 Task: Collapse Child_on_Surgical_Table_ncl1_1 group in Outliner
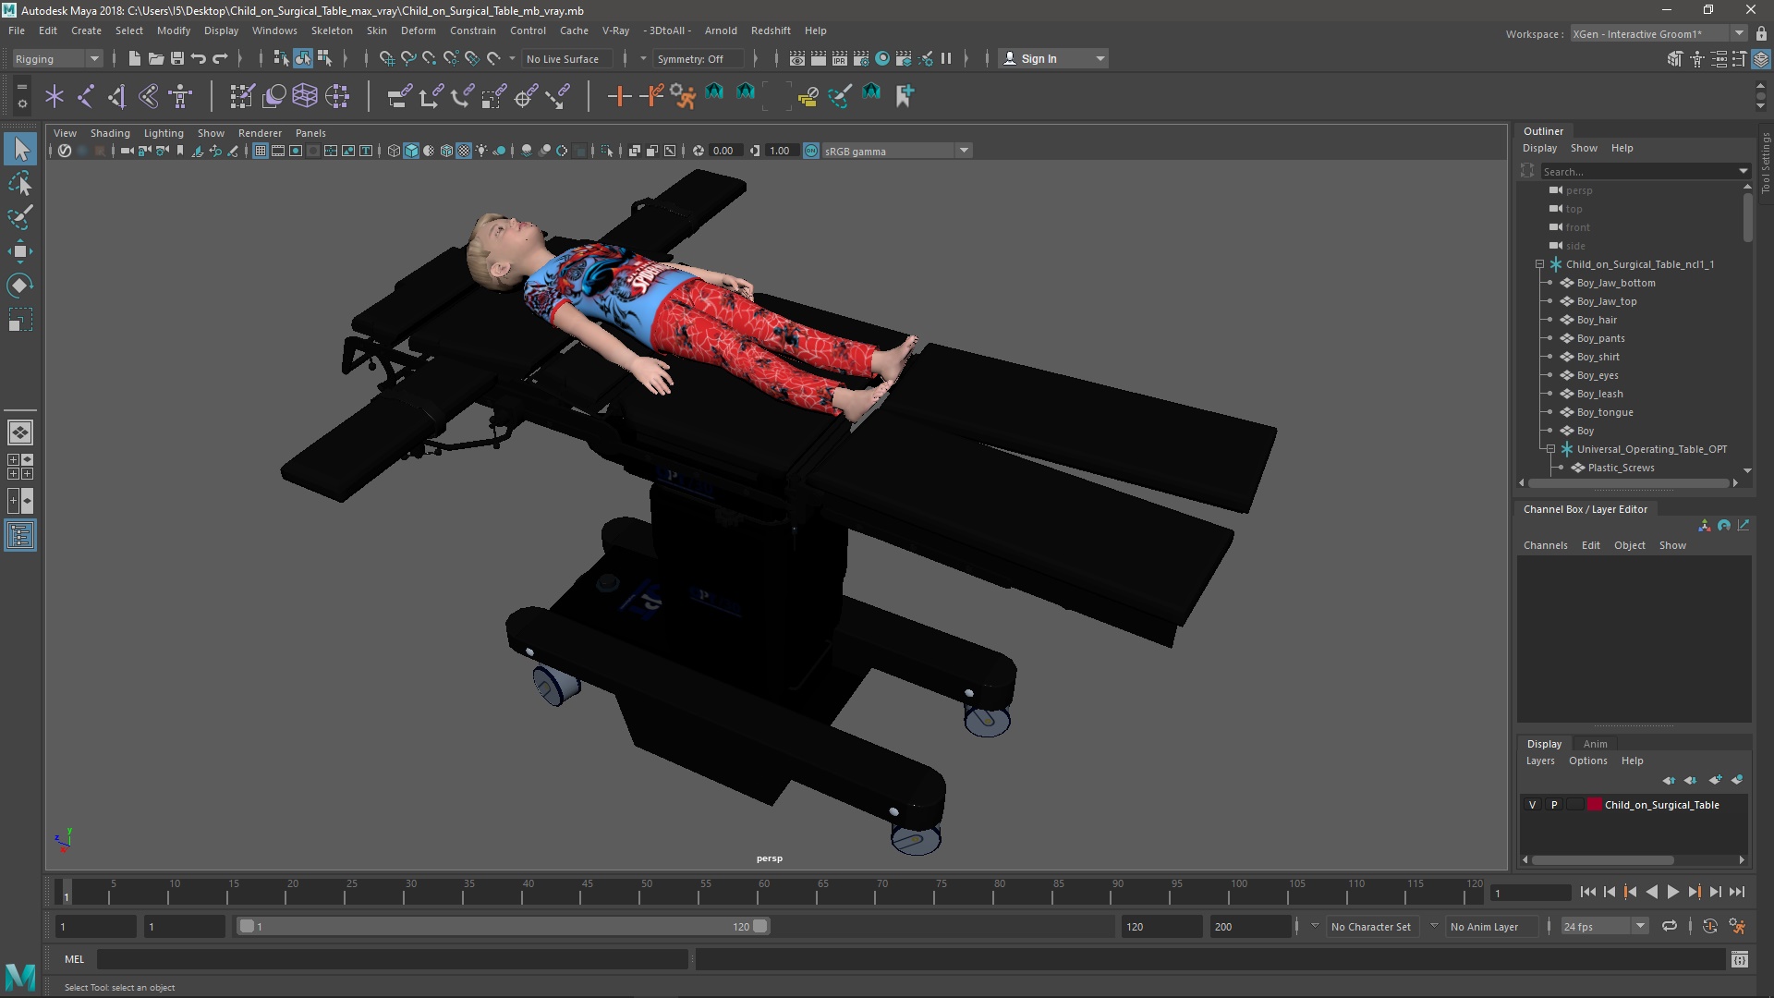click(1539, 264)
